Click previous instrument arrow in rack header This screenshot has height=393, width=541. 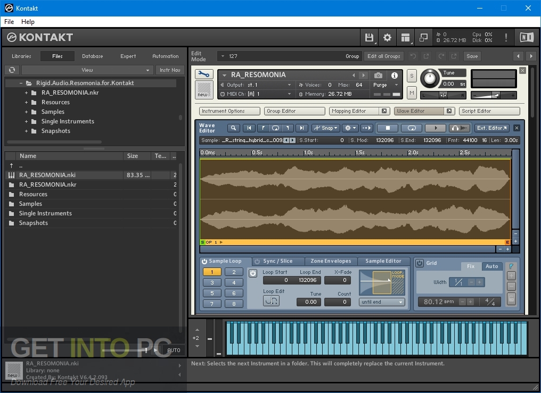pyautogui.click(x=354, y=75)
